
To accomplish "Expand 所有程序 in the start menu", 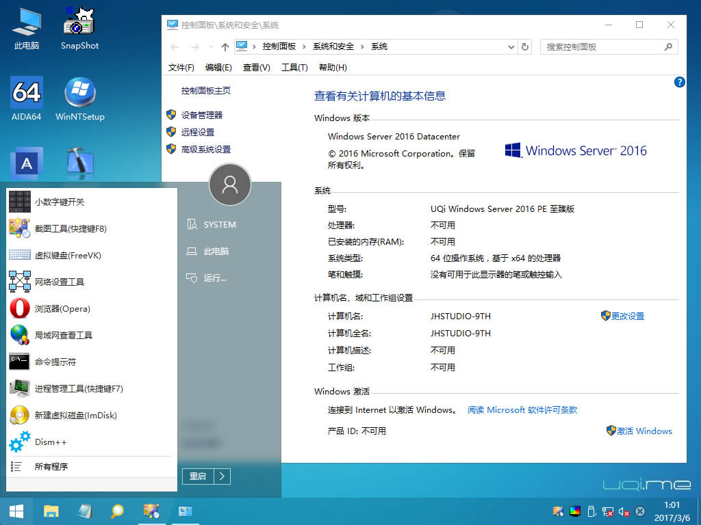I will click(x=92, y=466).
